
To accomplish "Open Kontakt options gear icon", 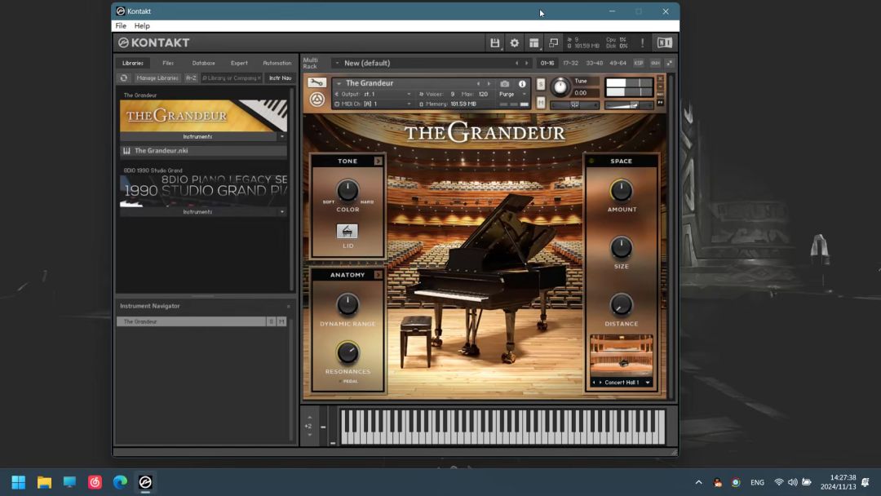I will (514, 42).
